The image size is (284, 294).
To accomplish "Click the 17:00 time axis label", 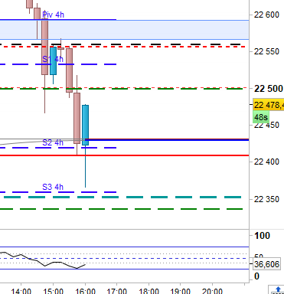I will (x=117, y=291).
